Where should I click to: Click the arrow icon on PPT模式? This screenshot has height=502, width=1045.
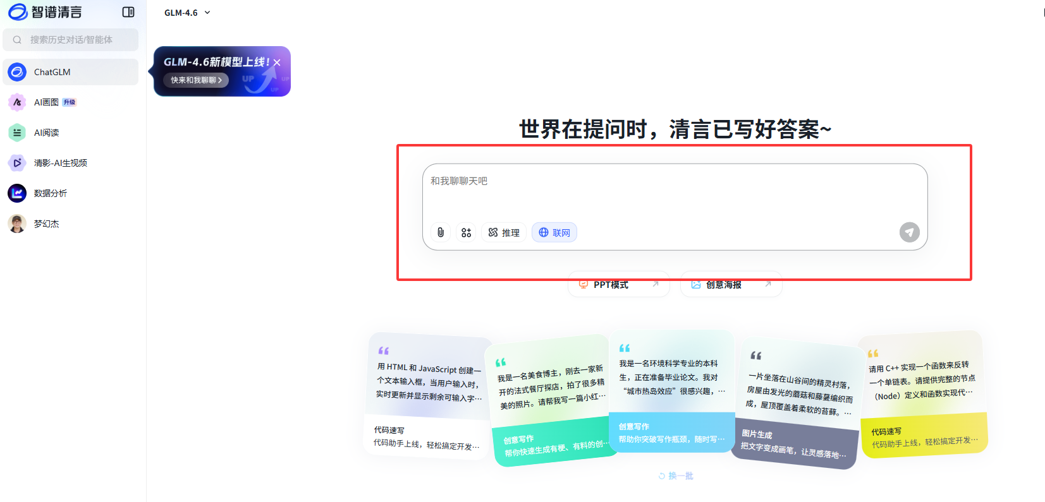656,284
